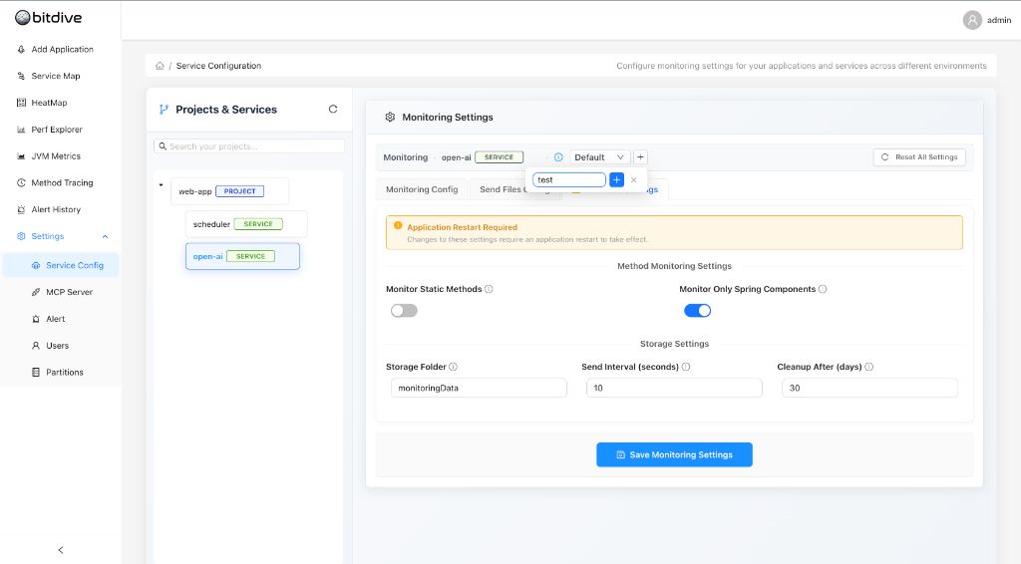Show info for Monitor Static Methods

[489, 289]
